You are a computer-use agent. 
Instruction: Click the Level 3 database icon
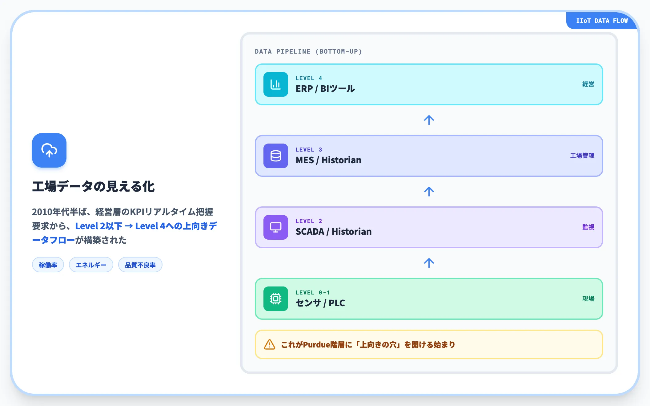pos(276,156)
